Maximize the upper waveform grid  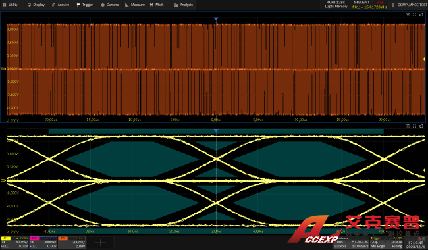pyautogui.click(x=414, y=14)
